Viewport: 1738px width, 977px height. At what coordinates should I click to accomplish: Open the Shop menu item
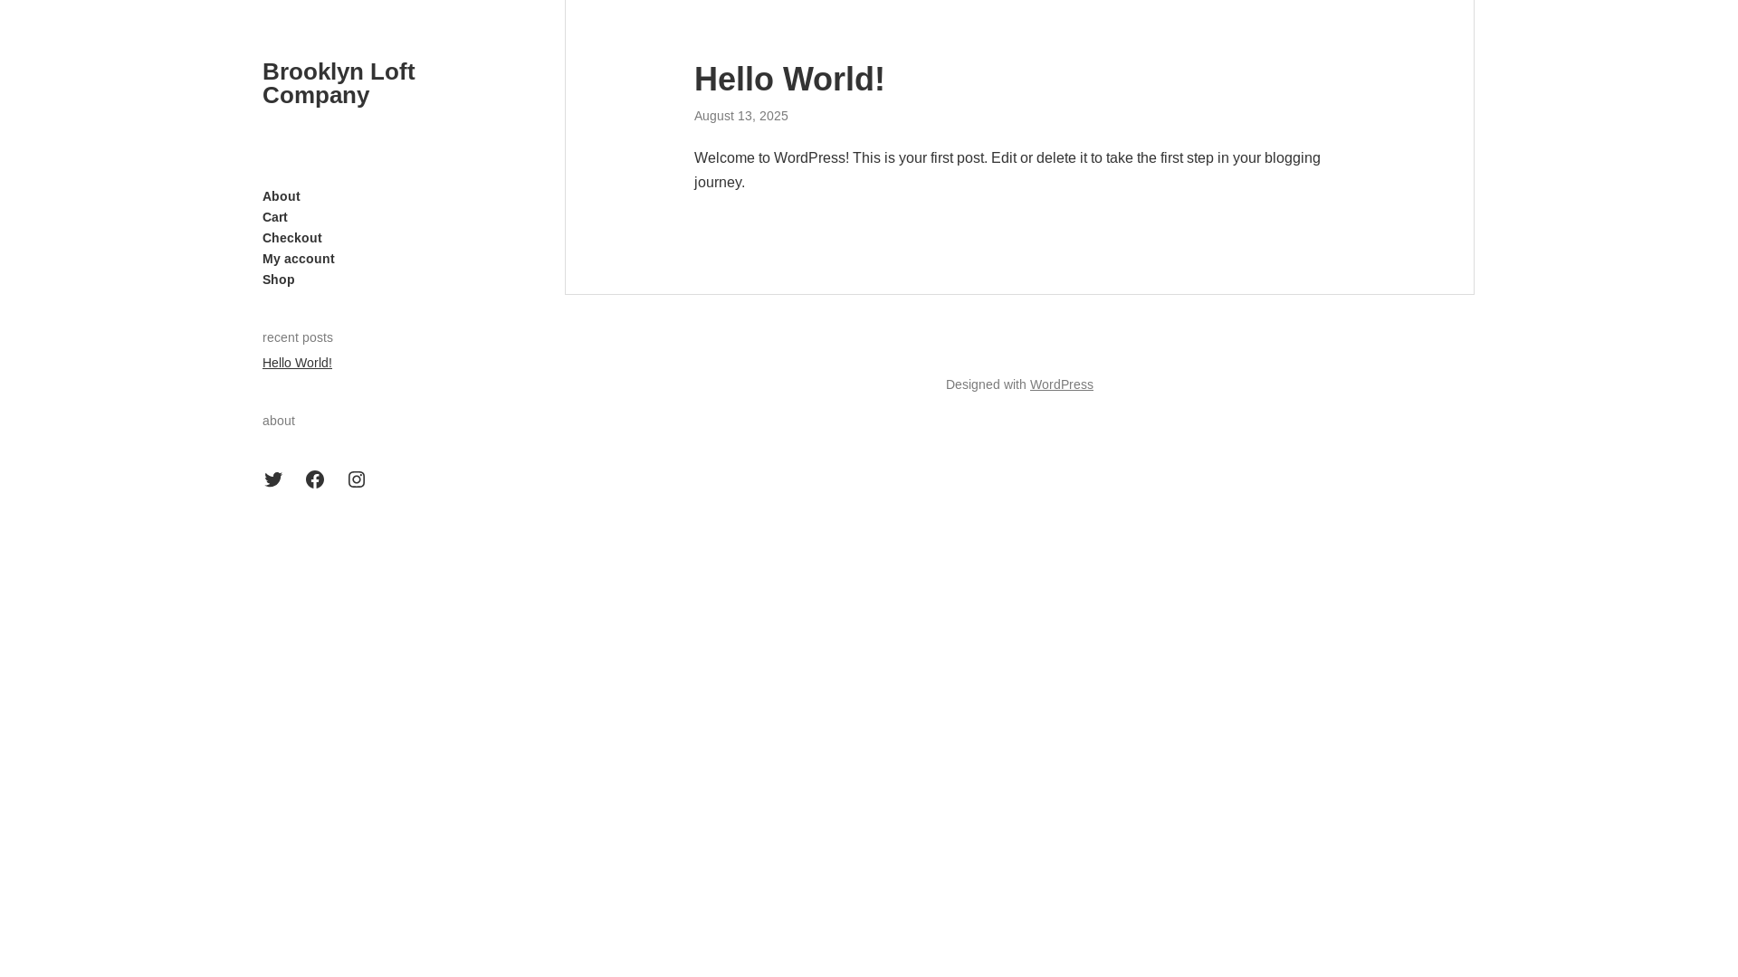(279, 280)
